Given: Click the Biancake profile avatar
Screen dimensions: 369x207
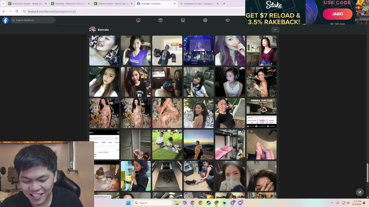Looking at the screenshot, I should tap(93, 30).
